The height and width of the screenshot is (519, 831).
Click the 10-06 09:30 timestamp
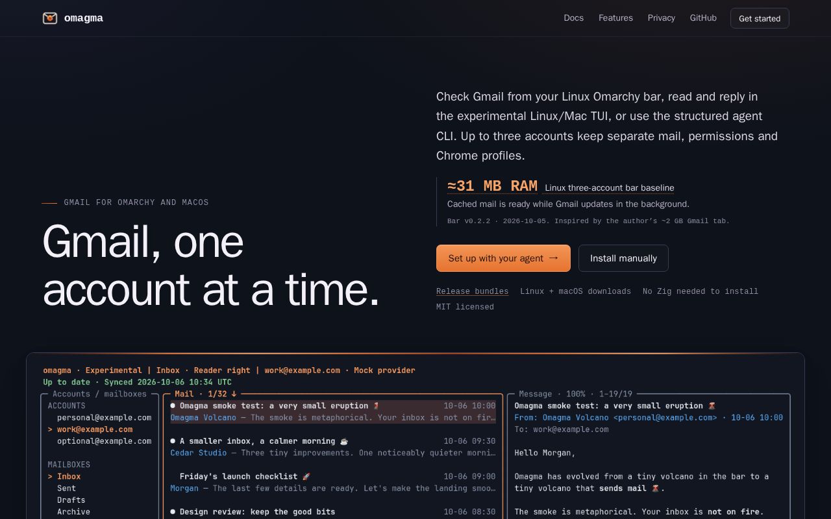[469, 441]
